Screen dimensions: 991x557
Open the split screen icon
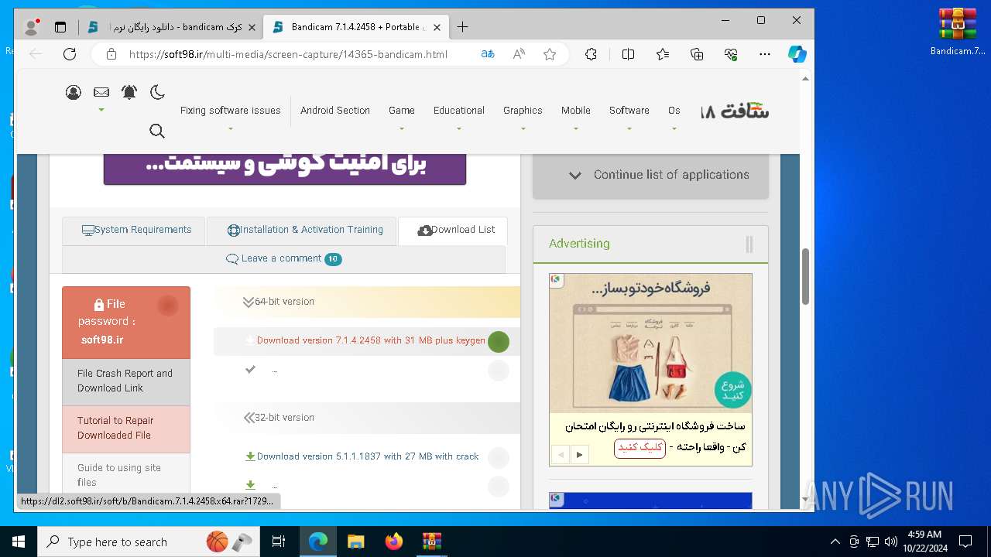coord(628,54)
